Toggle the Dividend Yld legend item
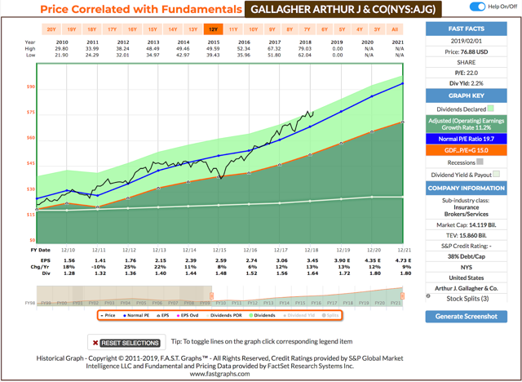Image resolution: width=522 pixels, height=382 pixels. click(299, 315)
